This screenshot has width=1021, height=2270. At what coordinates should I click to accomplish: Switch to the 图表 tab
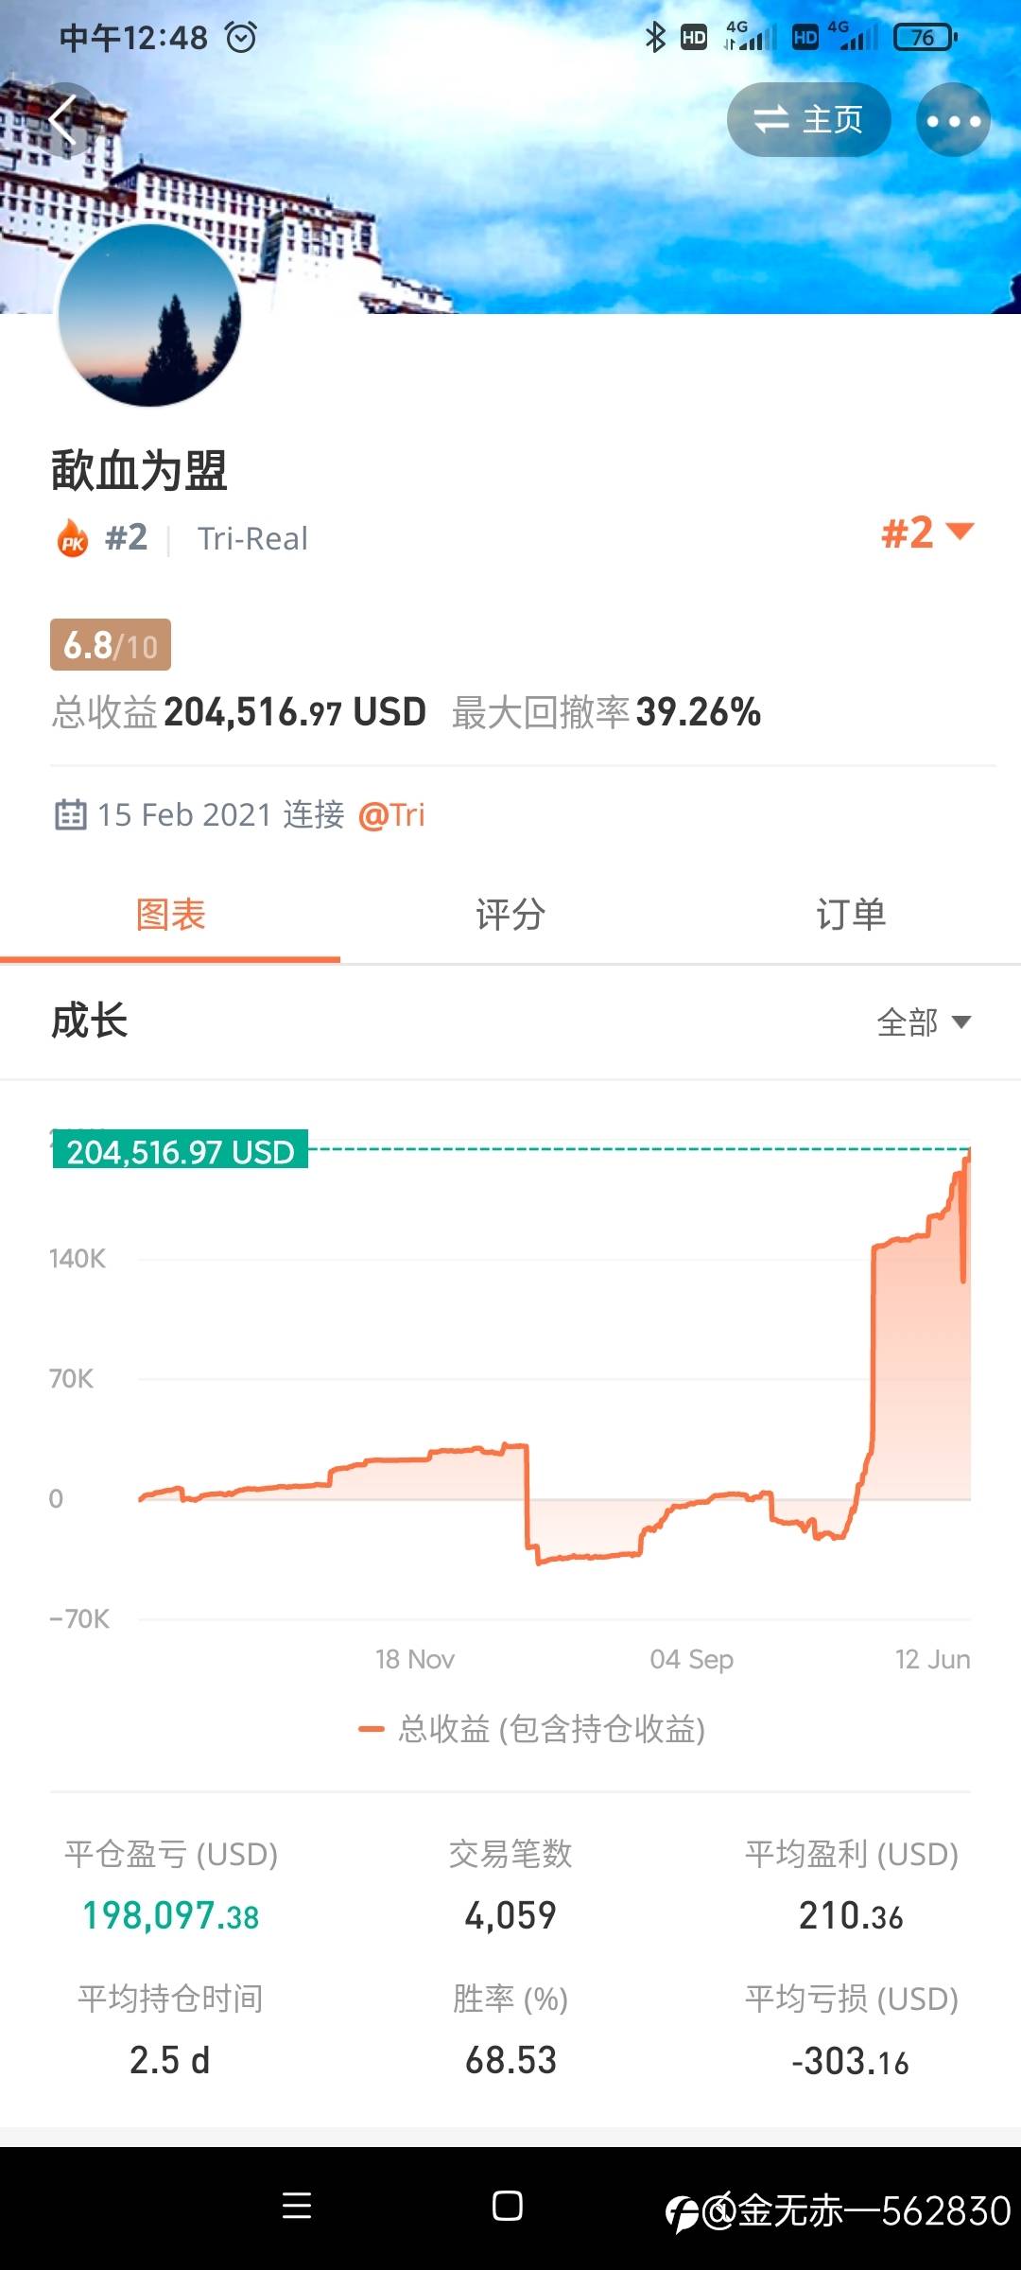coord(170,915)
